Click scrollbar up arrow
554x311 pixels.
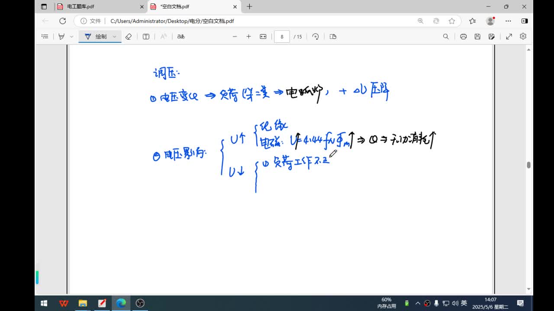click(528, 50)
